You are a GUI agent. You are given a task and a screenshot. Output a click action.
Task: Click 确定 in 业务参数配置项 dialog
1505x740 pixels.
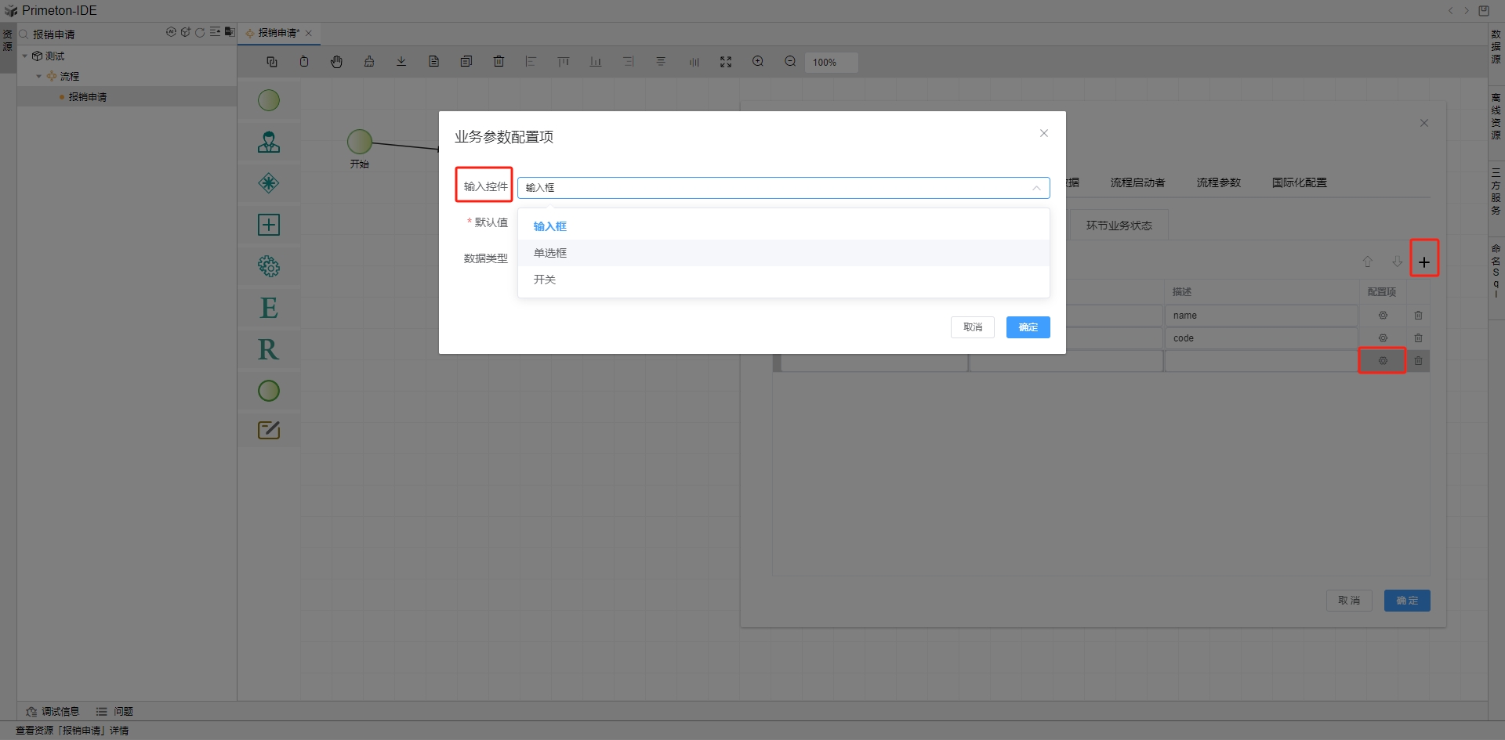[1028, 327]
